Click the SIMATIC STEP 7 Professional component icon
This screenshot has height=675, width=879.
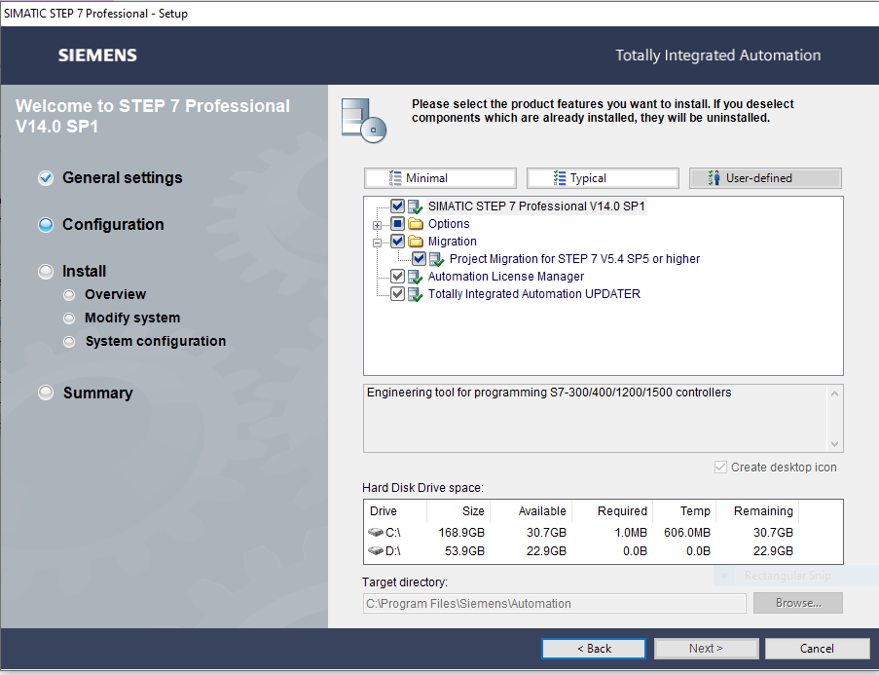416,206
